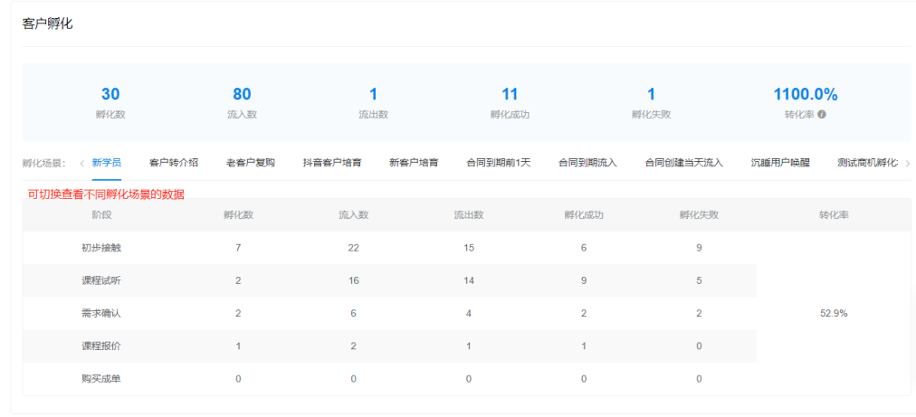
Task: Switch to the 抖音客户培育 tab
Action: [332, 163]
